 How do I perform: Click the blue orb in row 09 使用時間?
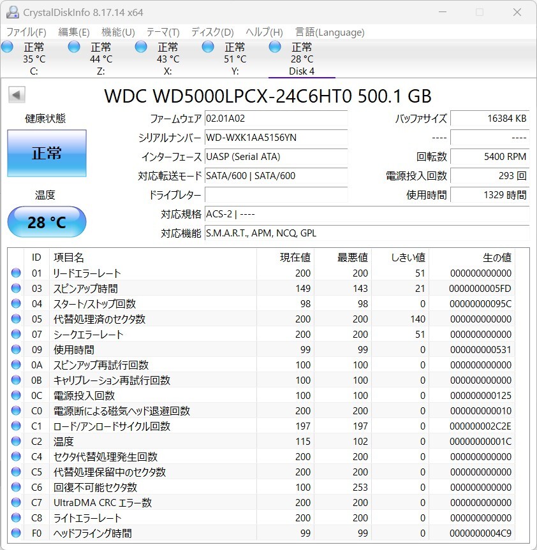pyautogui.click(x=16, y=349)
